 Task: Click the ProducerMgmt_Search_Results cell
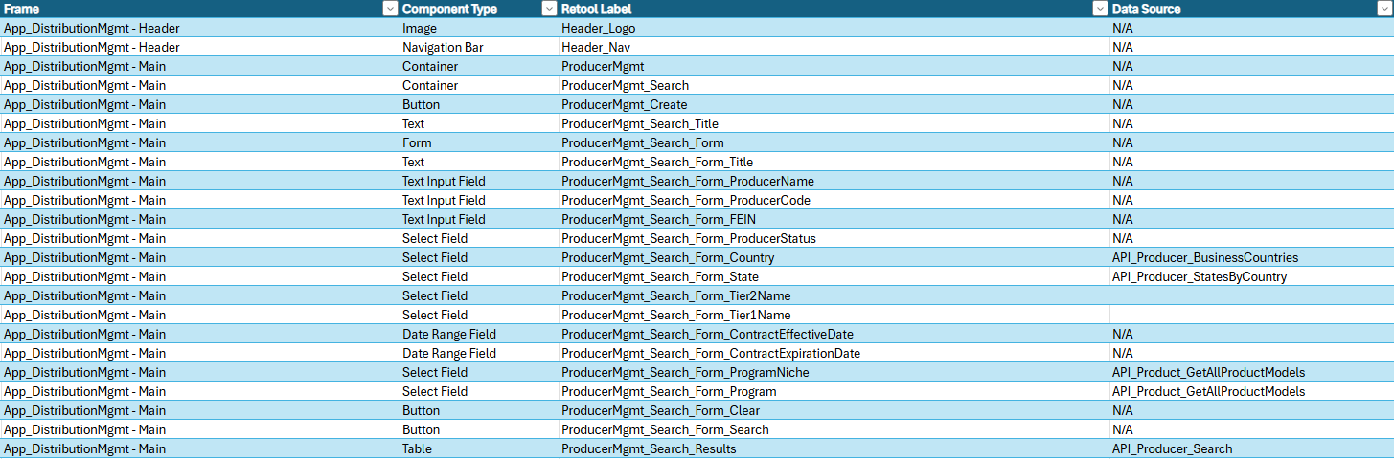(834, 448)
